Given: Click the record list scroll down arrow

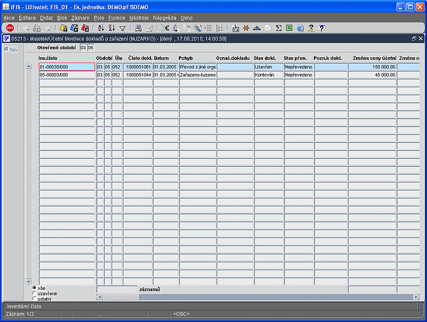Looking at the screenshot, I should 29,281.
